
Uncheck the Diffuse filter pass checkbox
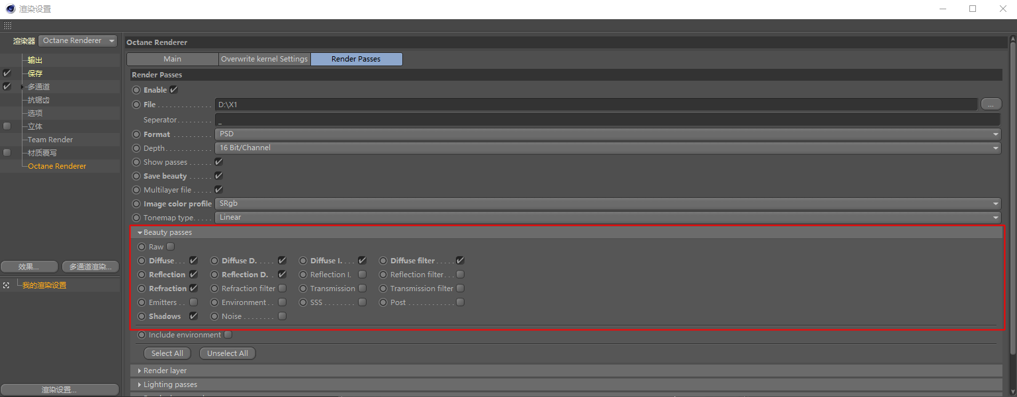[x=461, y=261]
